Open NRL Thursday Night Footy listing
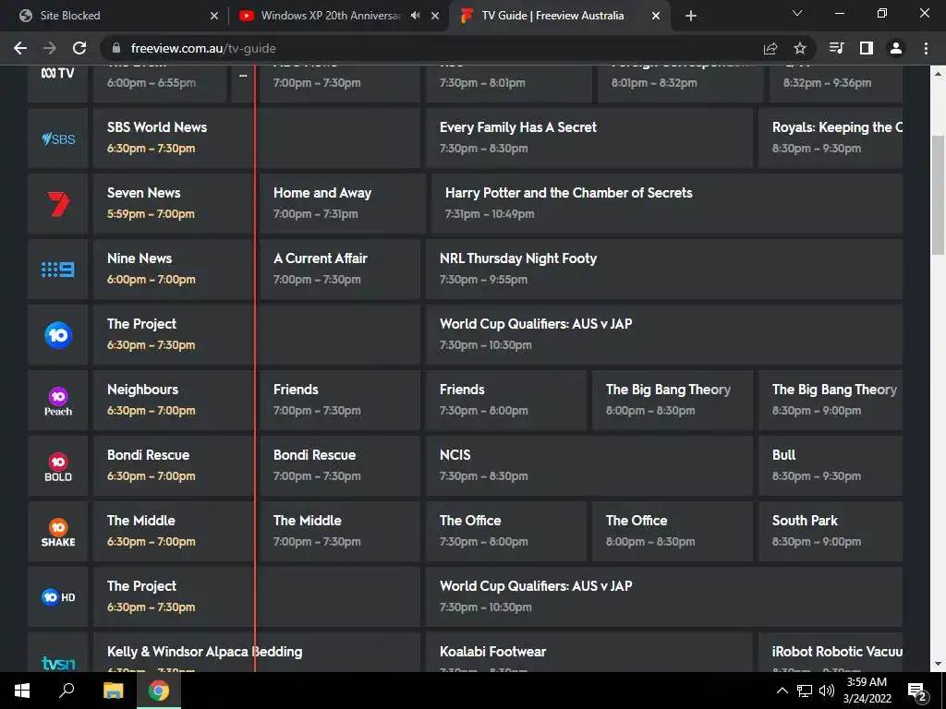 (x=664, y=270)
